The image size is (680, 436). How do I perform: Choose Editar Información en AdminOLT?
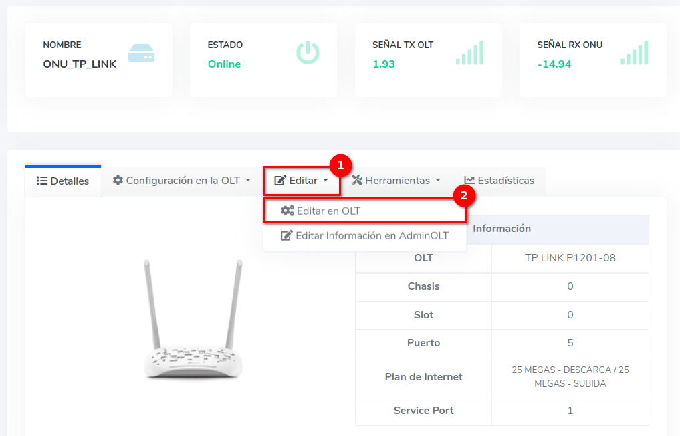372,235
